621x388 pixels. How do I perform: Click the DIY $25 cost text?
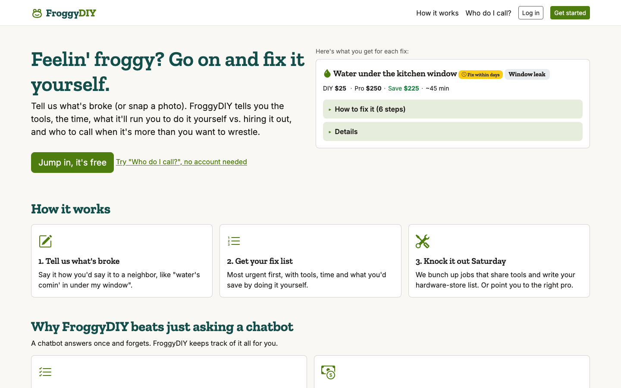pyautogui.click(x=335, y=88)
